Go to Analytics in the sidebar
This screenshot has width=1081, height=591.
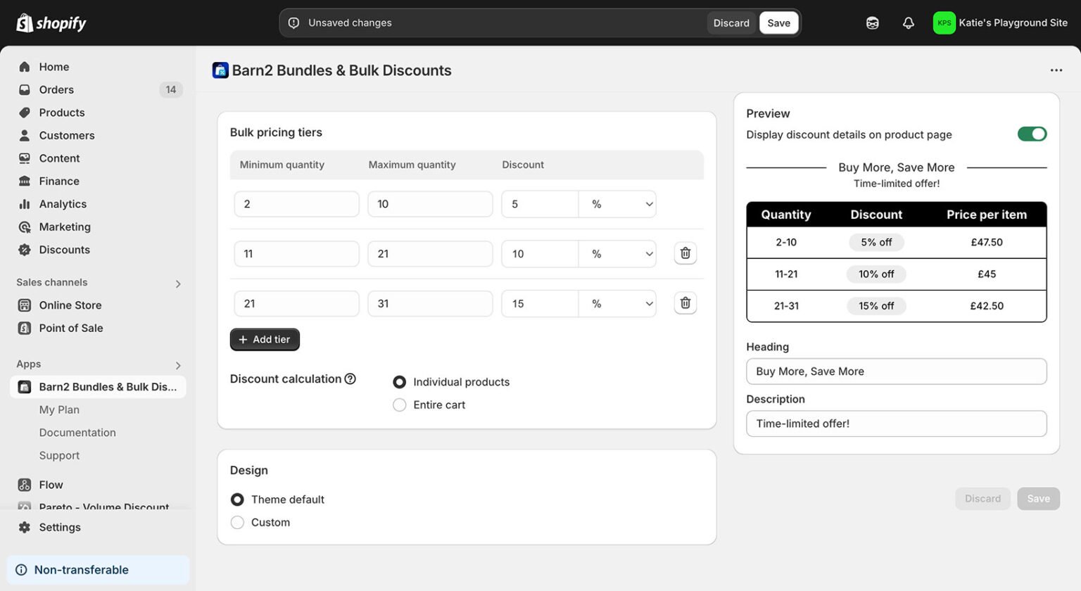[62, 203]
